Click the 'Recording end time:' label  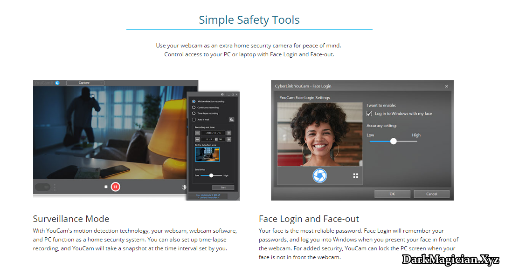[205, 127]
